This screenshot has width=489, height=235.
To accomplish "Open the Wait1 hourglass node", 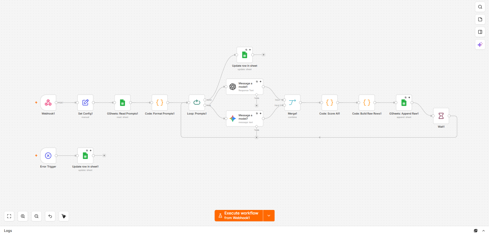I will [x=441, y=116].
